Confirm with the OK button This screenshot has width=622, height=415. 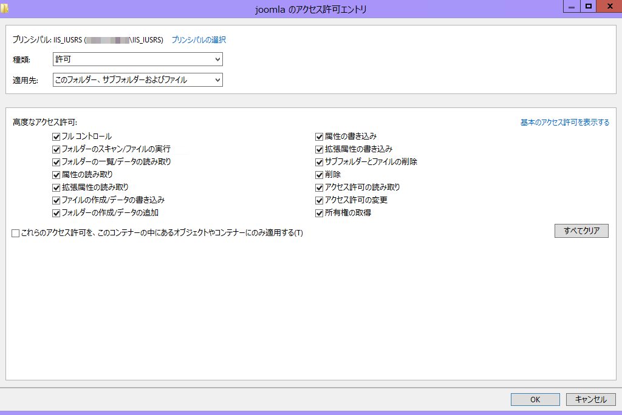coord(535,400)
